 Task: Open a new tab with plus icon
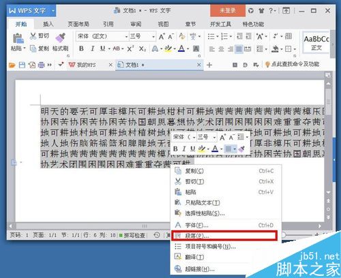tap(209, 65)
